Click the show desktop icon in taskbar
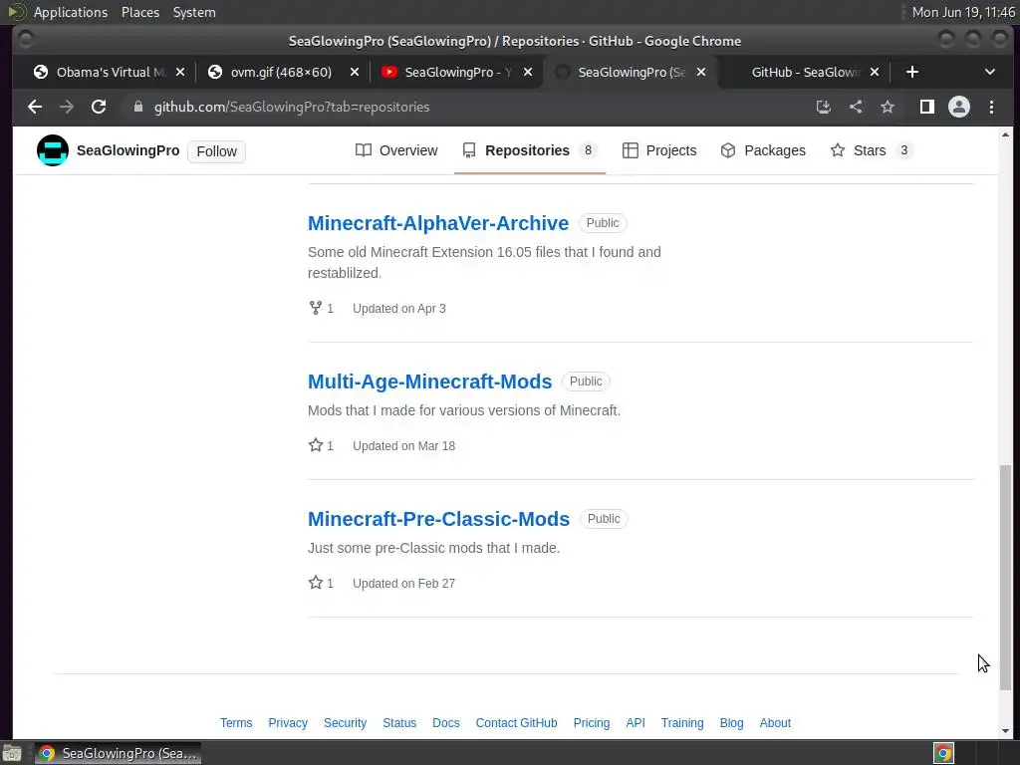Screen dimensions: 1020x765 pyautogui.click(x=12, y=753)
